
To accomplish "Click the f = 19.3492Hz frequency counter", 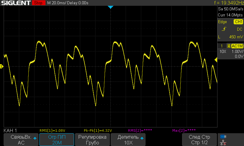I will 229,3.
